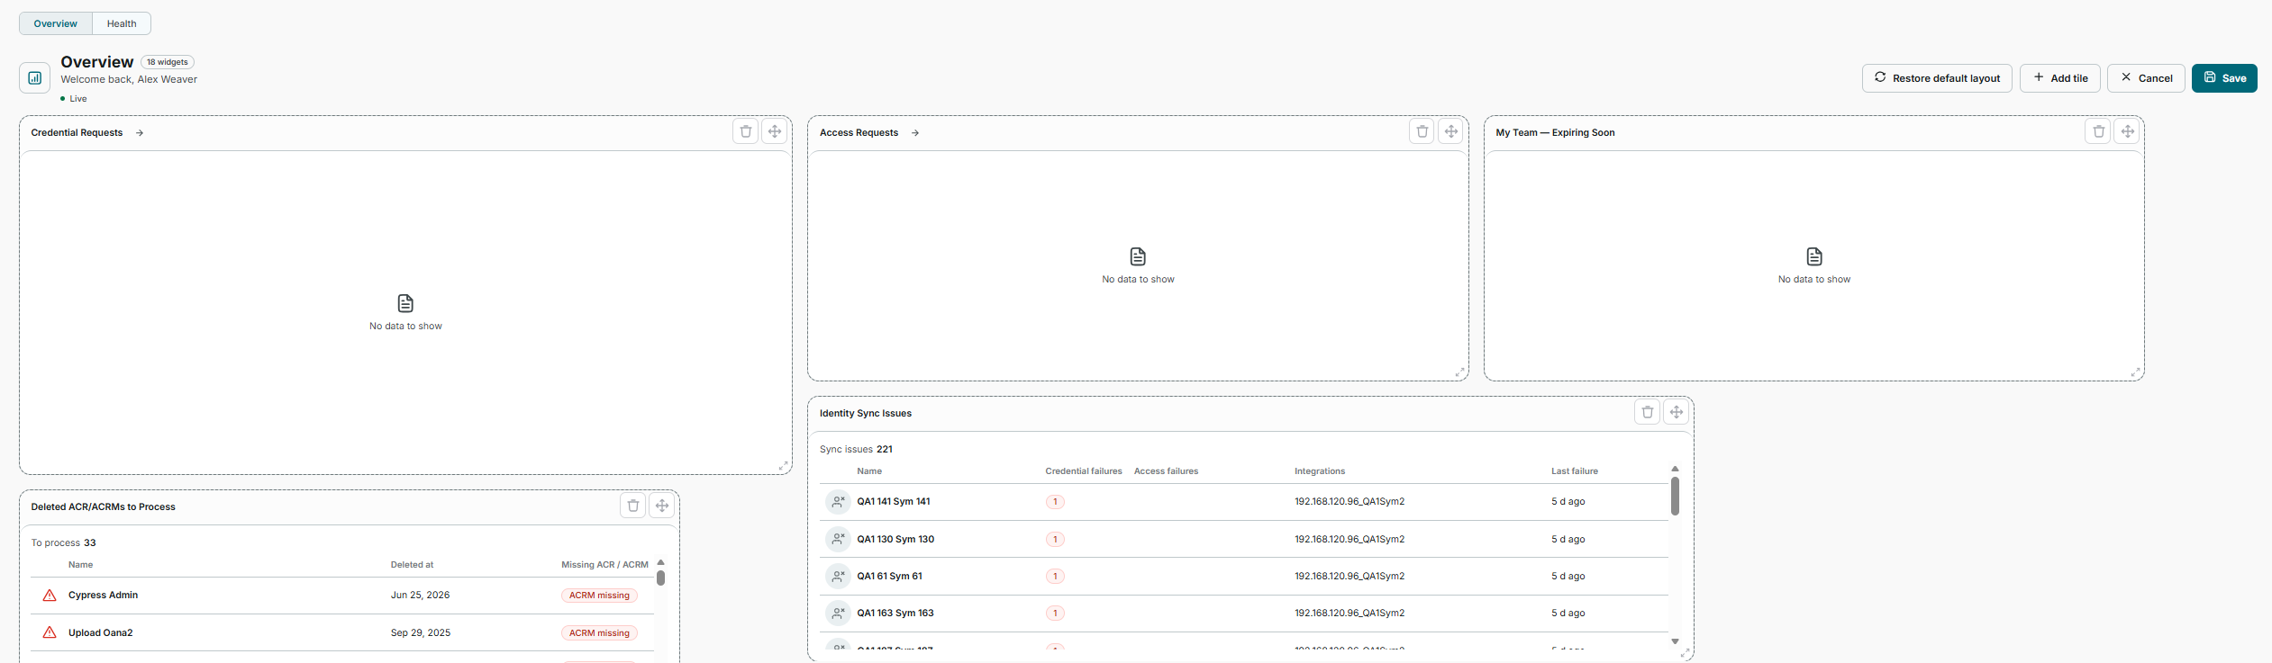Open Access Requests via its arrow
This screenshot has width=2272, height=663.
[915, 133]
